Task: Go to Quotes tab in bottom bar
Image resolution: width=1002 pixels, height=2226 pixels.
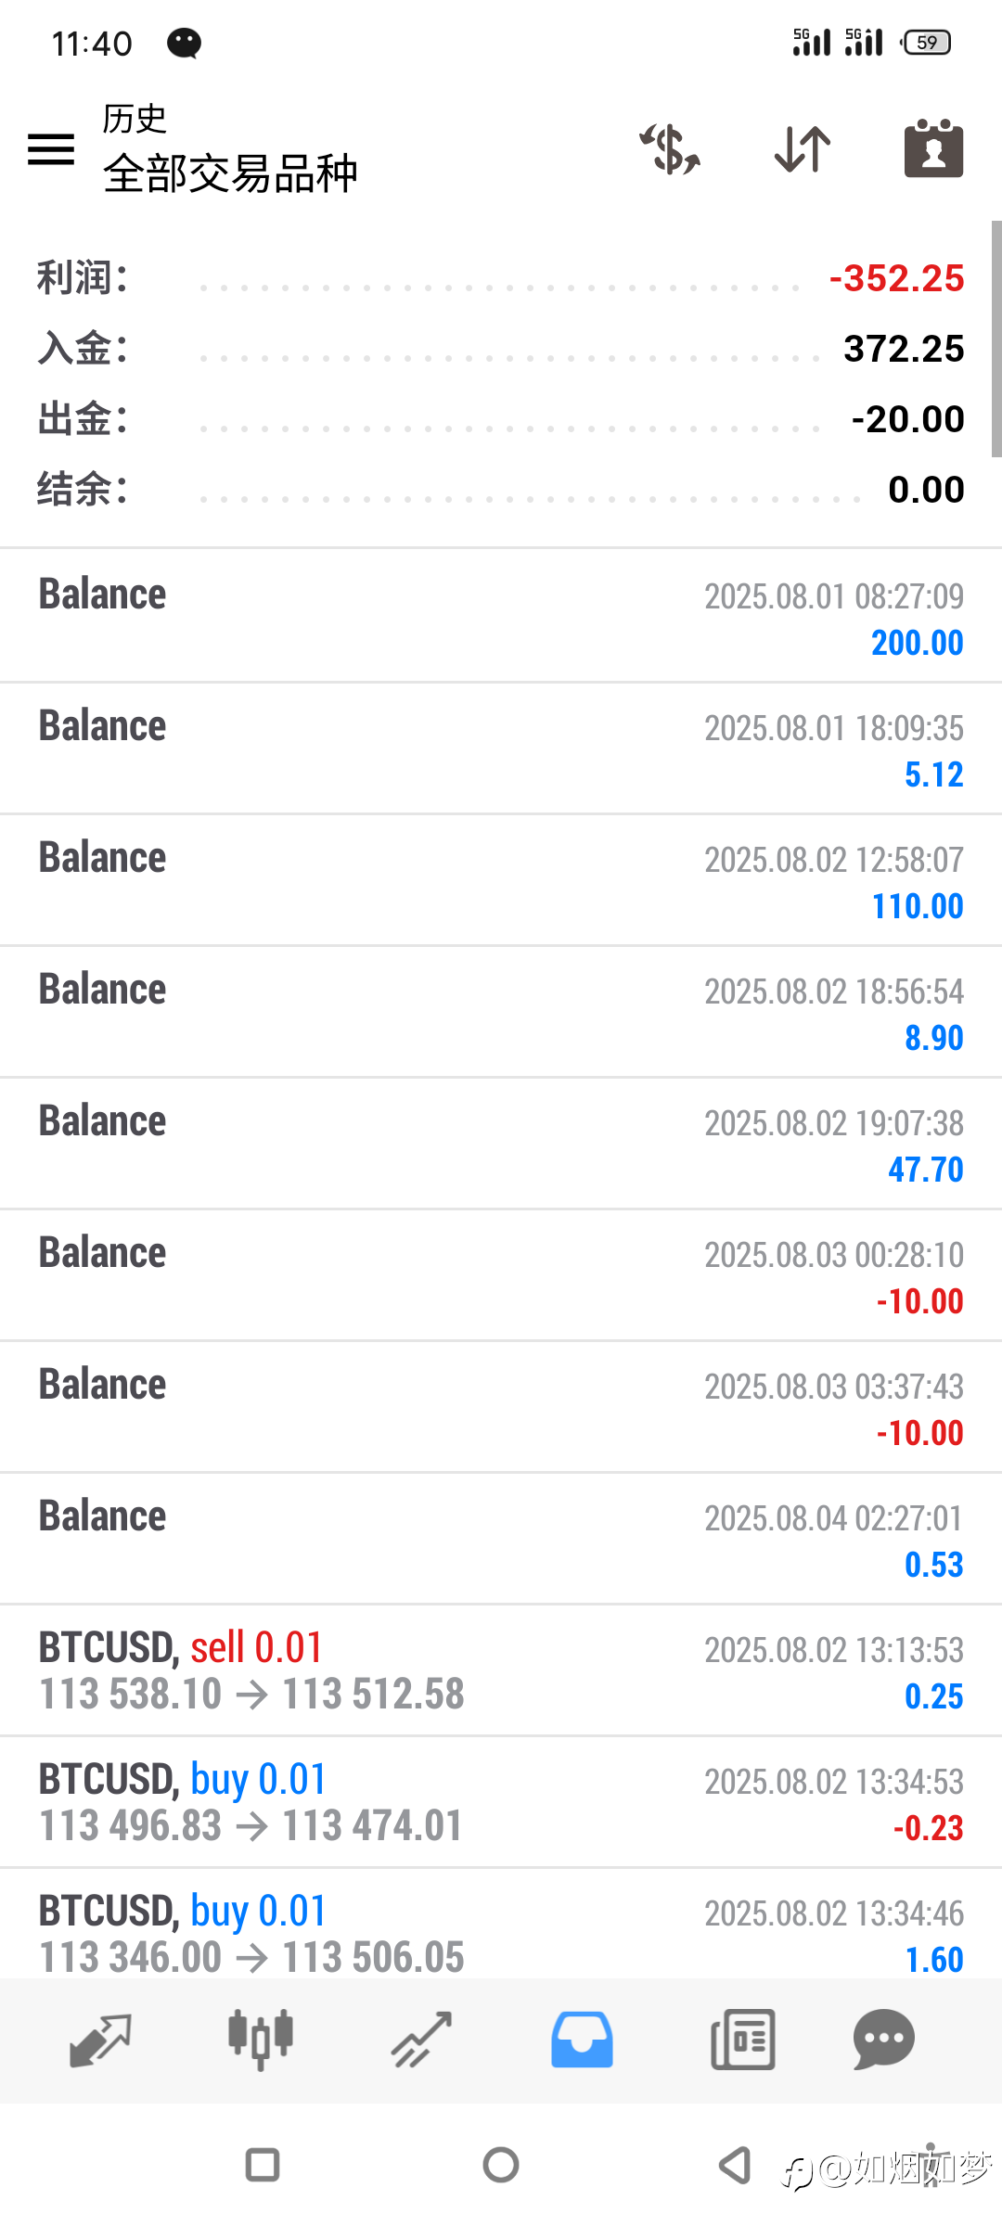Action: (100, 2040)
